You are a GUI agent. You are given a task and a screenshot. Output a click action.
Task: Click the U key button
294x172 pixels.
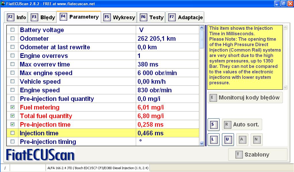[228, 139]
